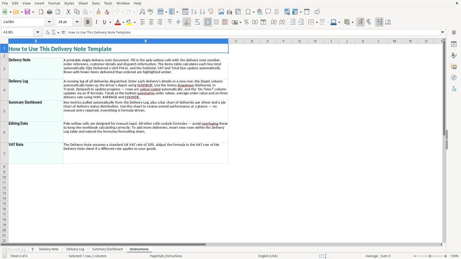Click Clear Direct Formatting icon

107,12
